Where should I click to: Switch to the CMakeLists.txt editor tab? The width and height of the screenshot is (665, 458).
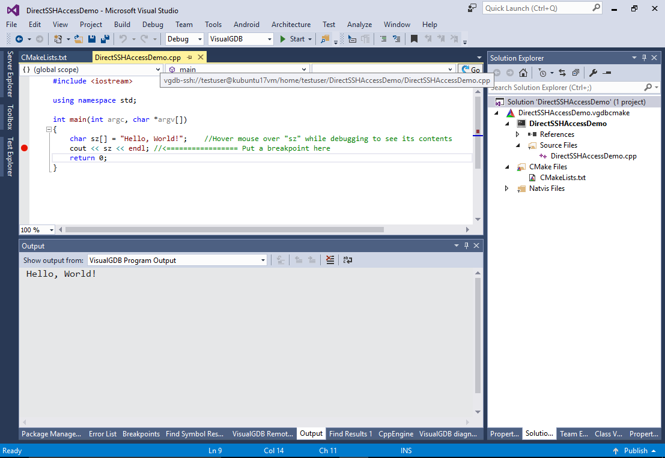(44, 57)
